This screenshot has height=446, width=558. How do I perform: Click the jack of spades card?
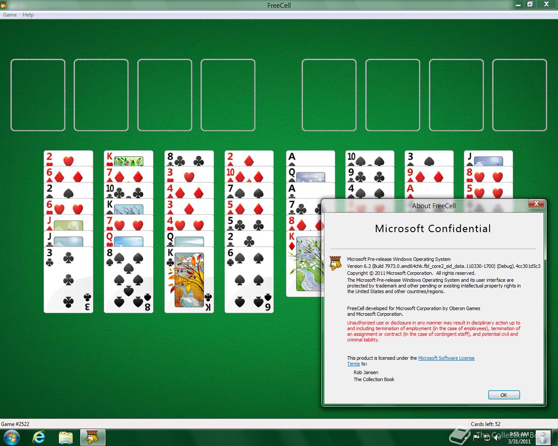pyautogui.click(x=488, y=159)
